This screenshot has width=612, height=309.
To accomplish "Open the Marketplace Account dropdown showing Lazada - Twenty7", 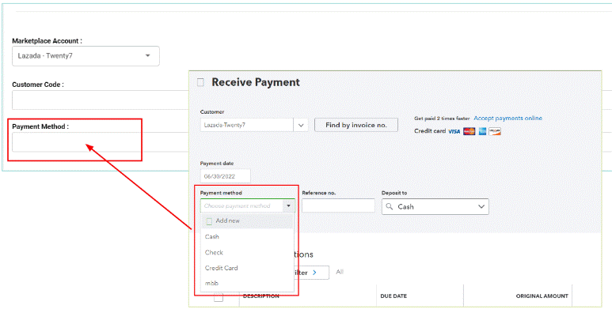I will [x=86, y=56].
